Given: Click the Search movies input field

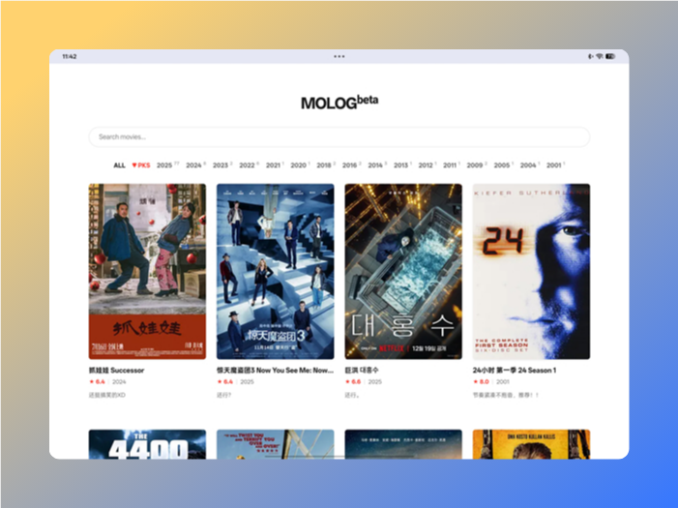Looking at the screenshot, I should tap(339, 137).
